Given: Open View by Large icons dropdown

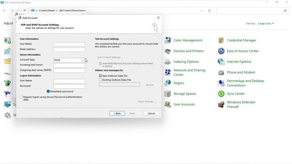Looking at the screenshot, I should [x=266, y=23].
